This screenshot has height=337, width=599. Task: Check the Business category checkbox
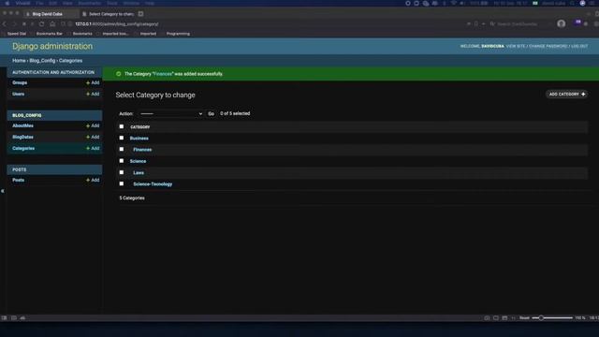tap(122, 138)
